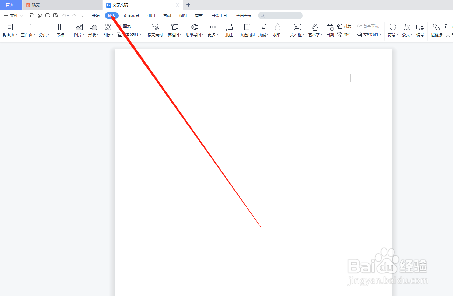Insert a table (表格)
This screenshot has width=453, height=296.
62,30
